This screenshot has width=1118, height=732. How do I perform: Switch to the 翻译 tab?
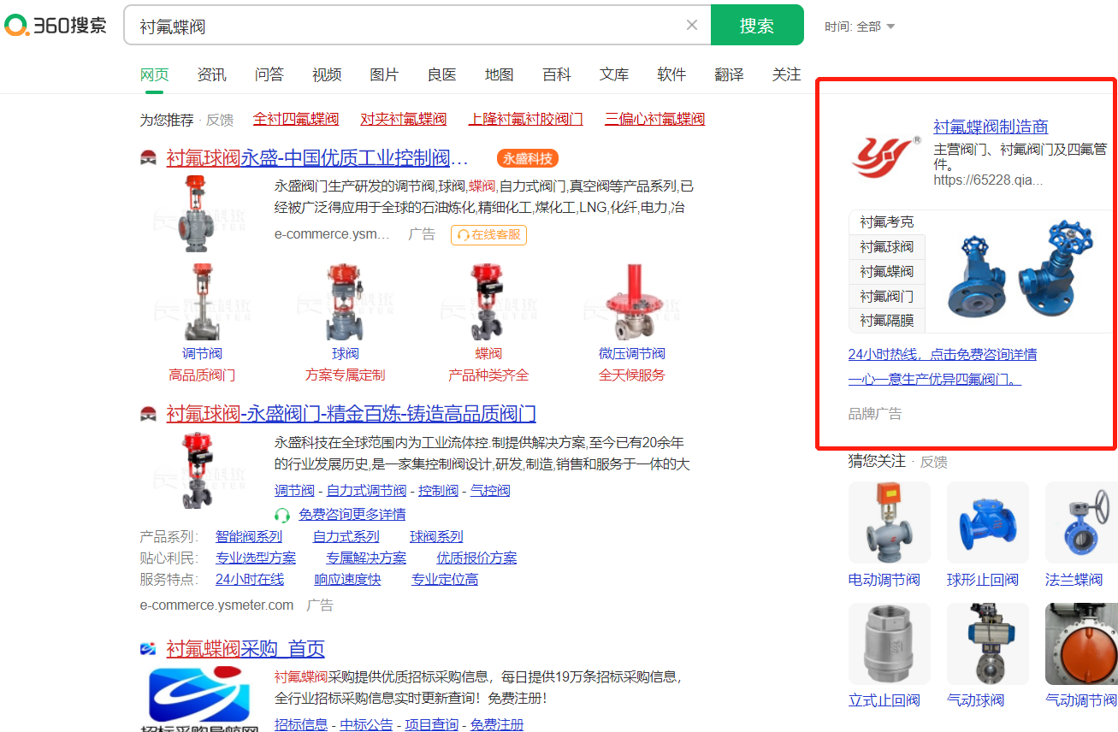[x=729, y=74]
